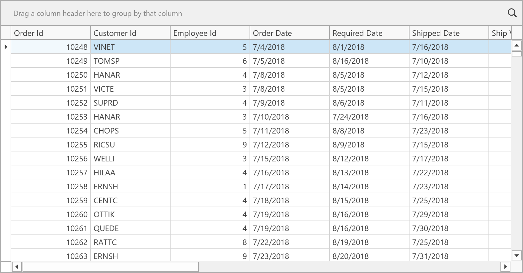Select Required Date cell 8/19/2018
This screenshot has width=523, height=273.
[x=369, y=242]
